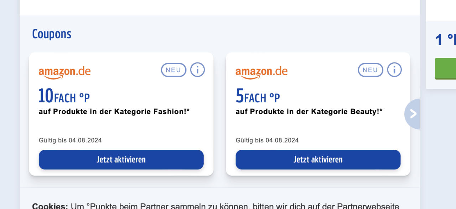Click the 1 °P text in side panel
This screenshot has width=456, height=209.
[x=445, y=40]
